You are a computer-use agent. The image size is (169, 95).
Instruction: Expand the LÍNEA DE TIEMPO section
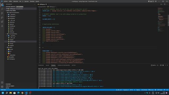click(10, 86)
